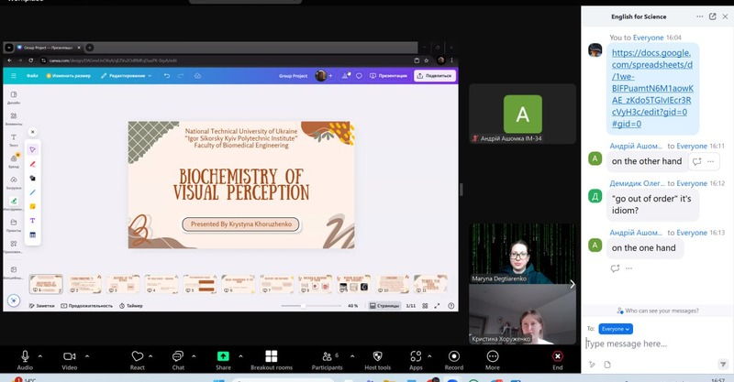Pick the purple text T tool
Image resolution: width=734 pixels, height=382 pixels.
click(x=32, y=221)
